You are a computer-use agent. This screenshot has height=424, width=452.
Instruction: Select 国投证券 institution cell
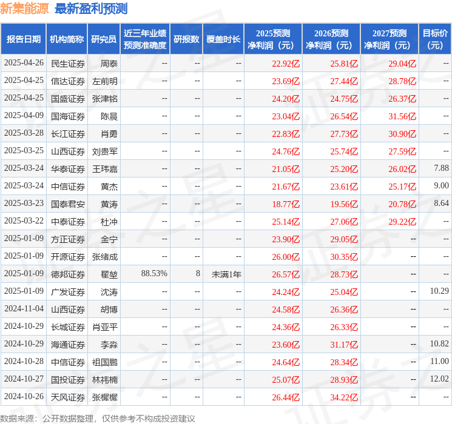pos(68,380)
